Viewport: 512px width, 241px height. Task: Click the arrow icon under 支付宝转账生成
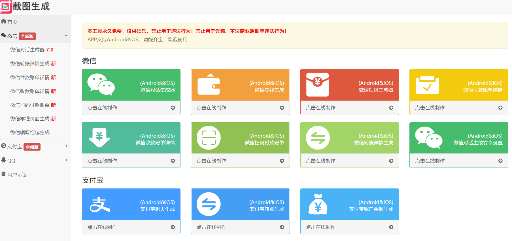coord(282,227)
